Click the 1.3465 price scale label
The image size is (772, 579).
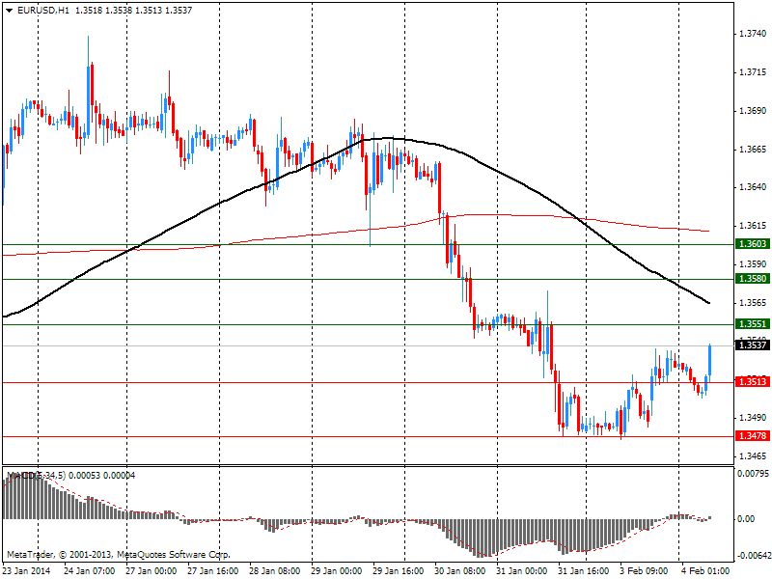[x=751, y=455]
